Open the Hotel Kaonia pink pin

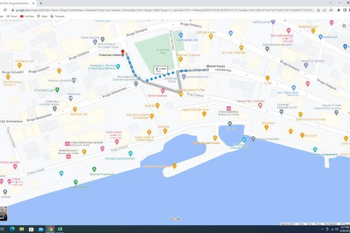(x=117, y=142)
